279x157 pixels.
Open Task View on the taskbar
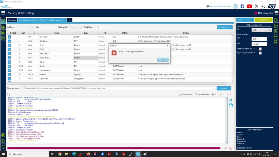coord(52,154)
